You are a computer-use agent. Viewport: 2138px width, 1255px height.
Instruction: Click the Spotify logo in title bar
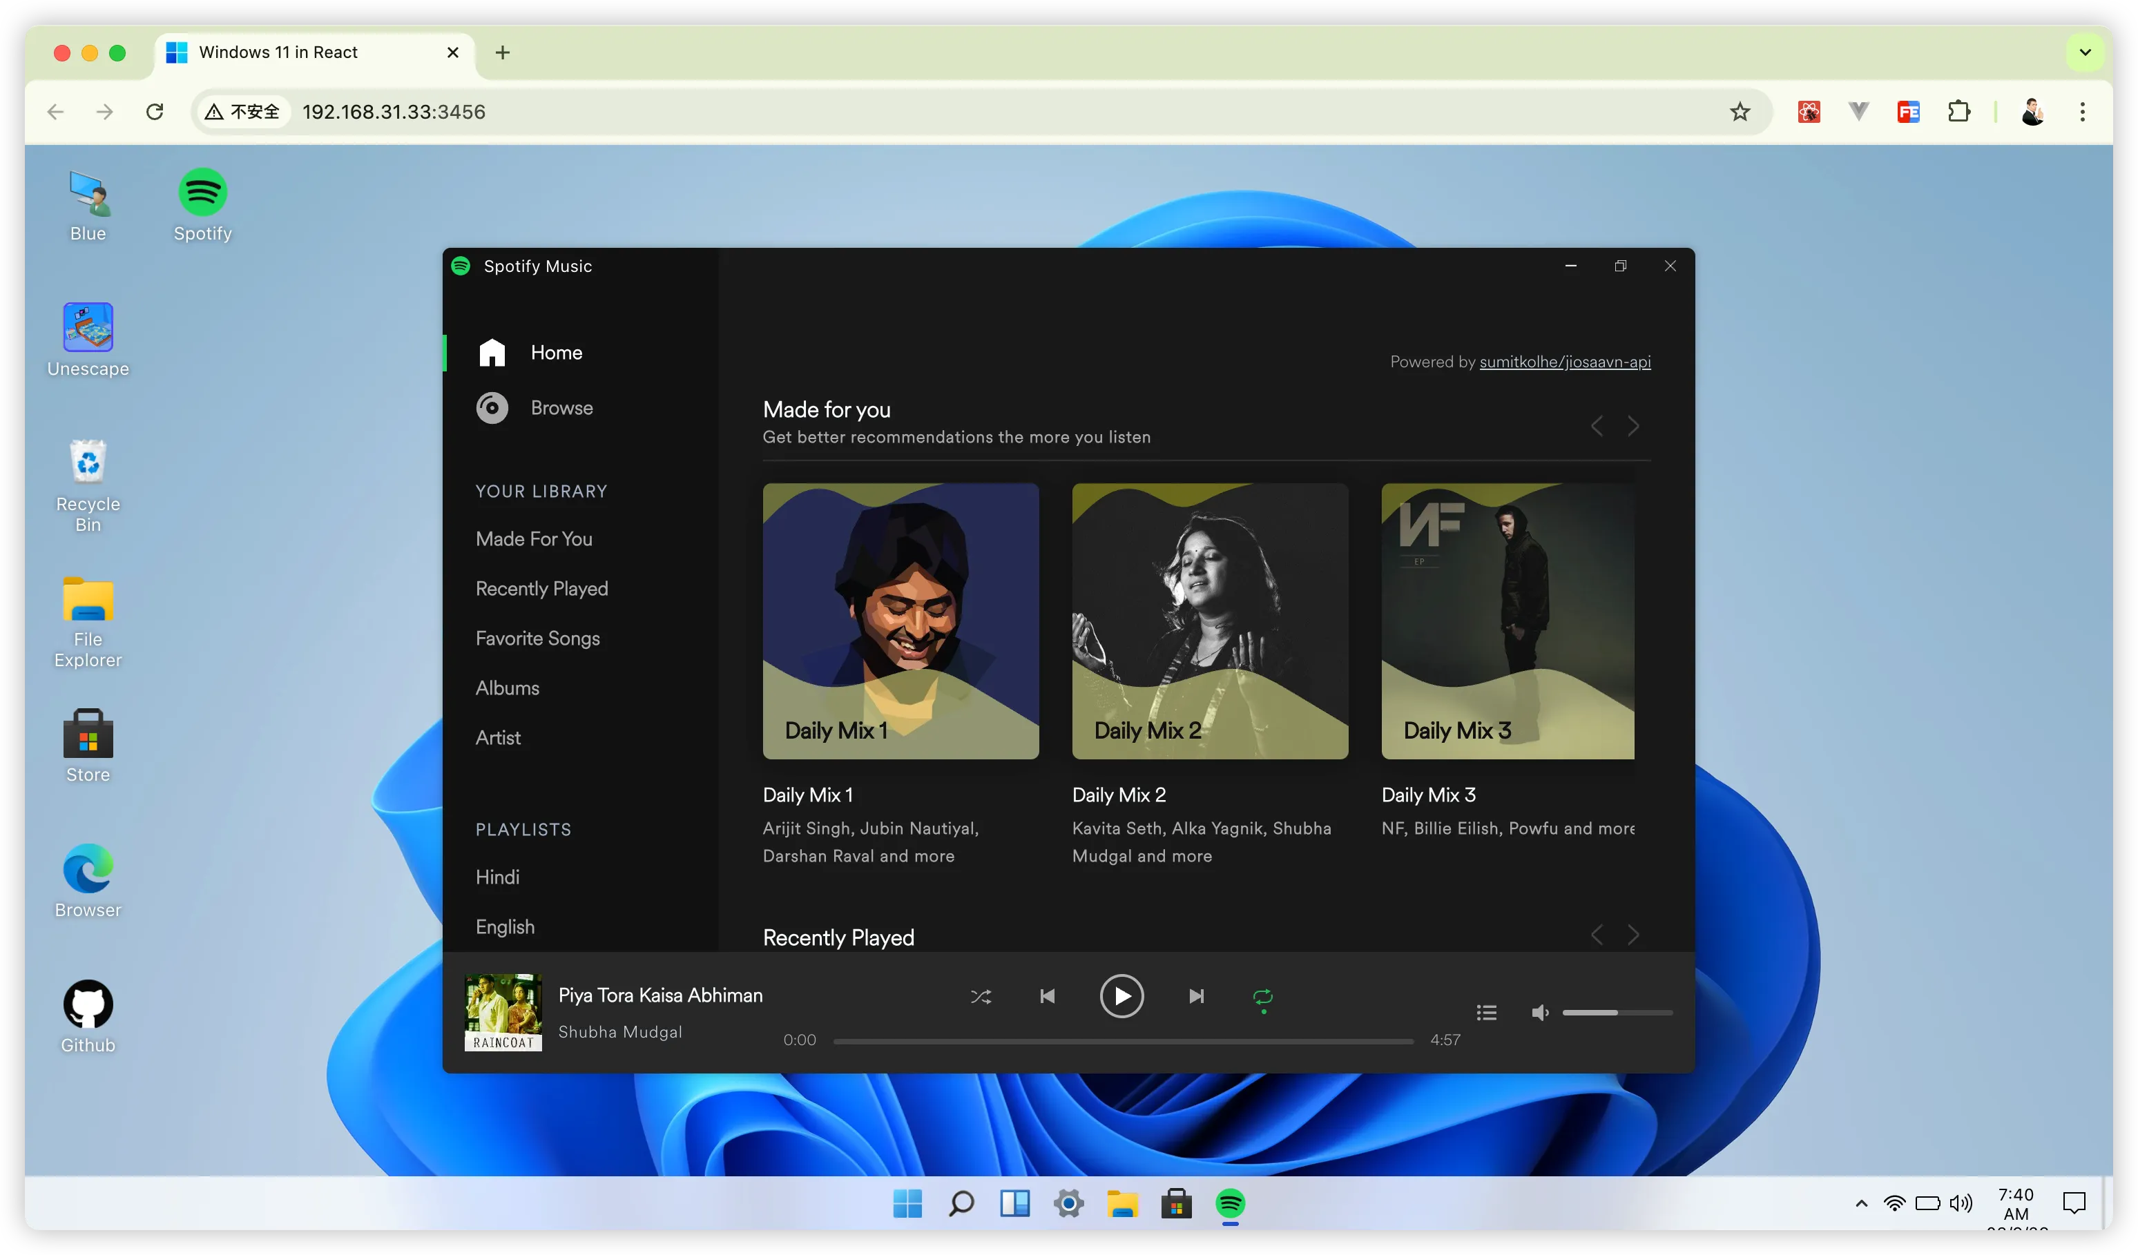[461, 266]
